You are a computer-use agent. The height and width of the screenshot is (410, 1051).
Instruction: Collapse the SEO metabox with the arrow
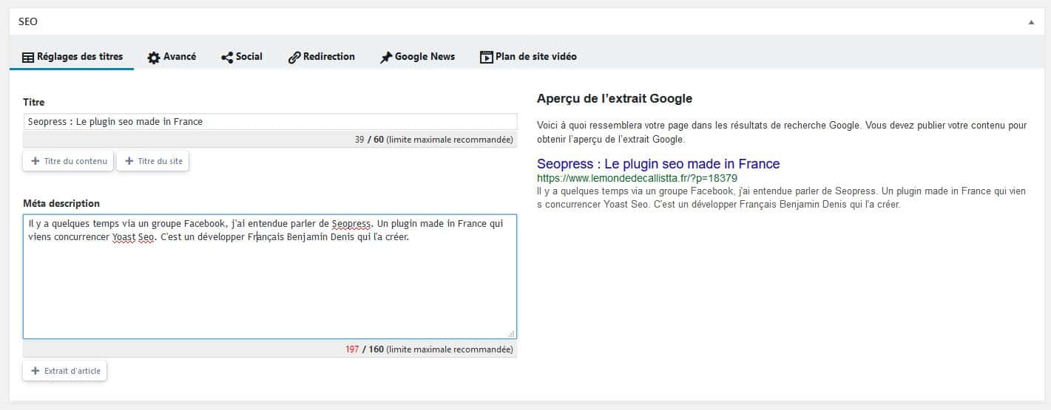pyautogui.click(x=1031, y=22)
